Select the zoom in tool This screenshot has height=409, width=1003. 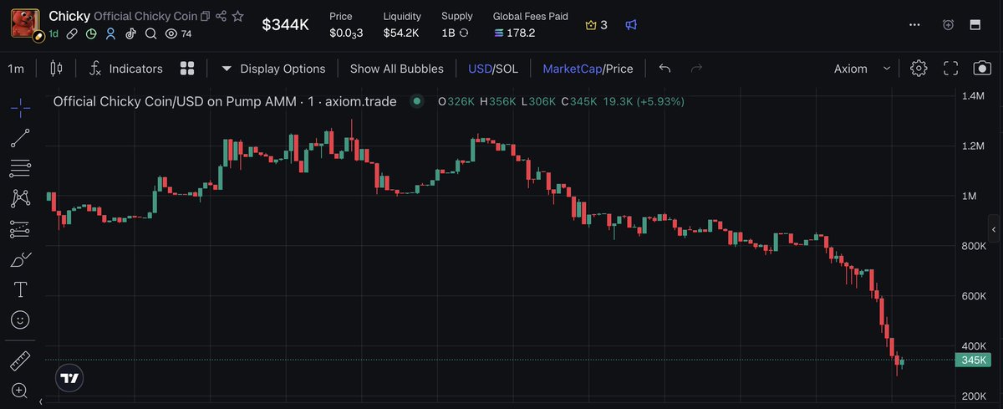click(x=20, y=391)
